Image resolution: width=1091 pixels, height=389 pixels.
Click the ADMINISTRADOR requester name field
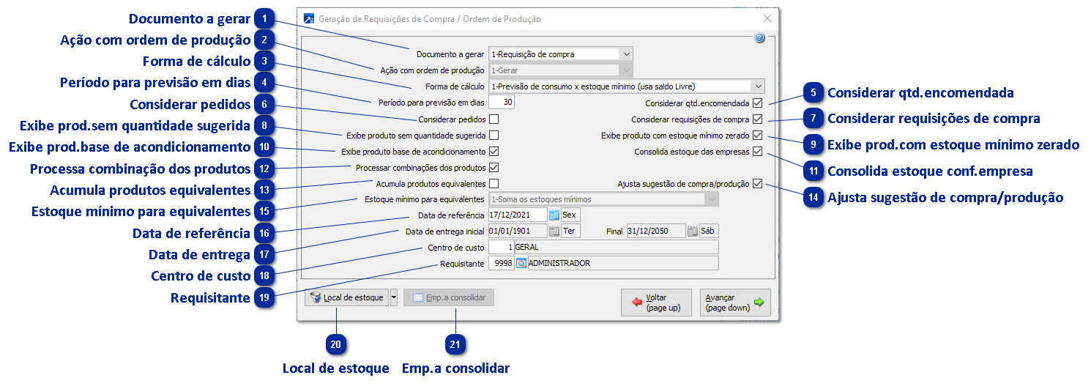(623, 264)
